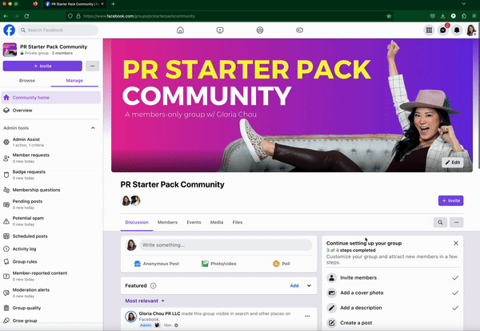The height and width of the screenshot is (331, 480).
Task: Select the Invite members setup step
Action: pyautogui.click(x=393, y=277)
